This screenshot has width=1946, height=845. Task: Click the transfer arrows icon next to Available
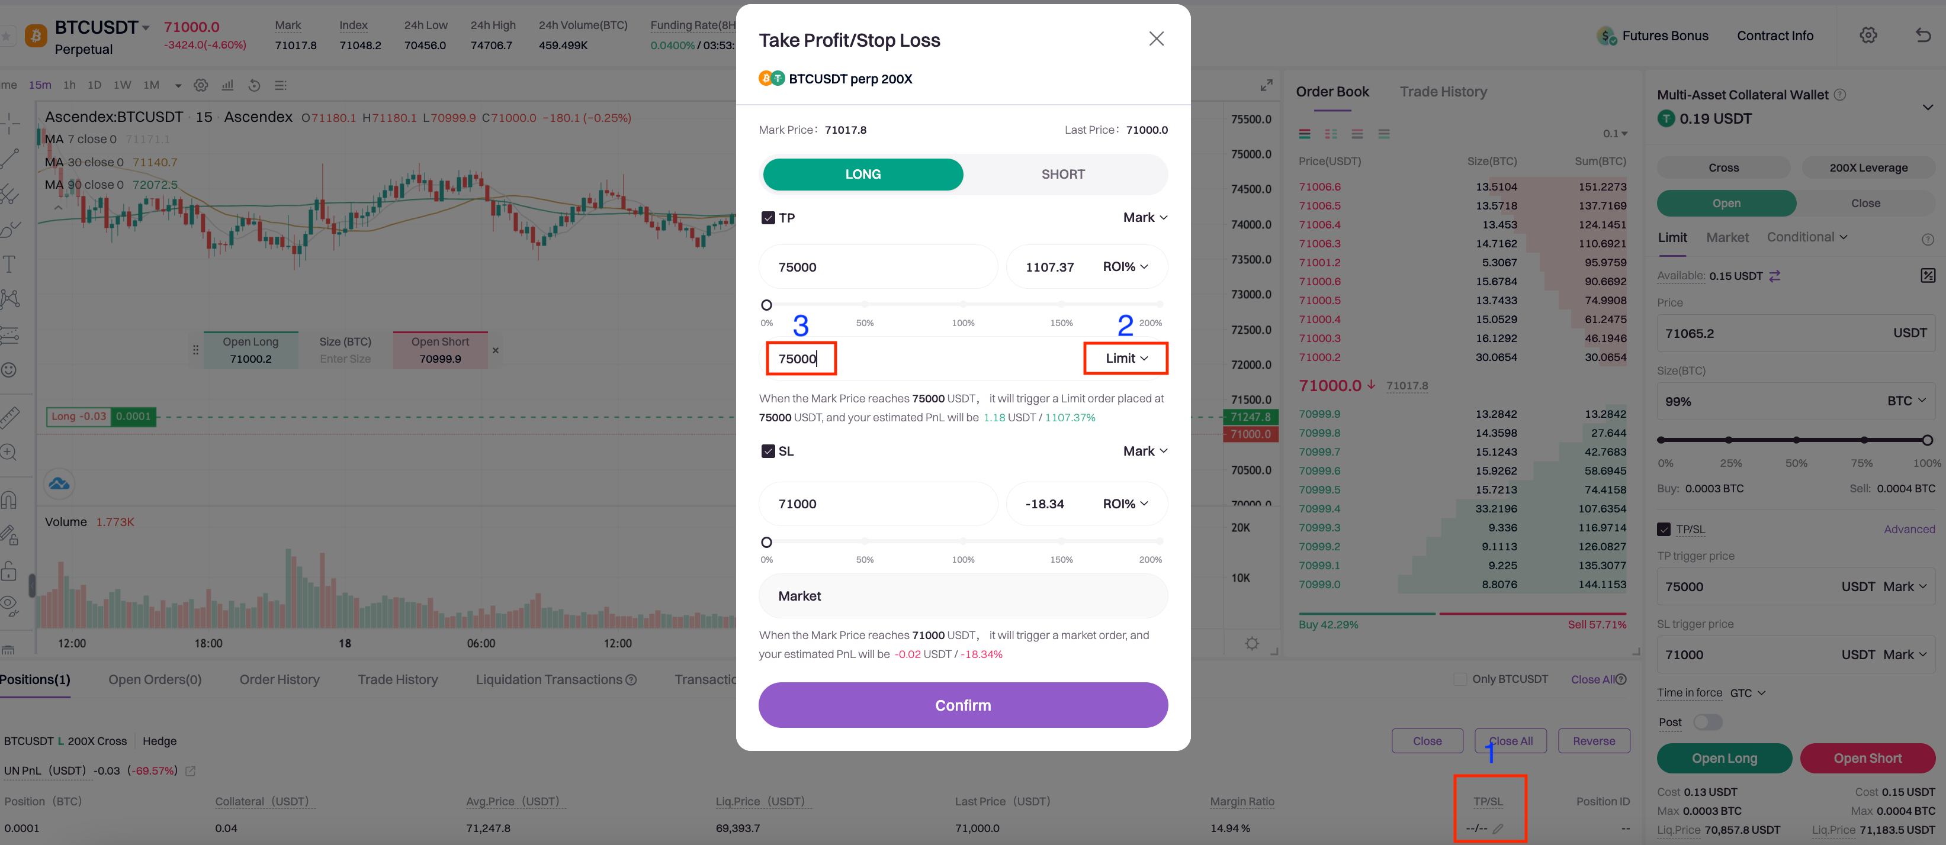pyautogui.click(x=1774, y=276)
